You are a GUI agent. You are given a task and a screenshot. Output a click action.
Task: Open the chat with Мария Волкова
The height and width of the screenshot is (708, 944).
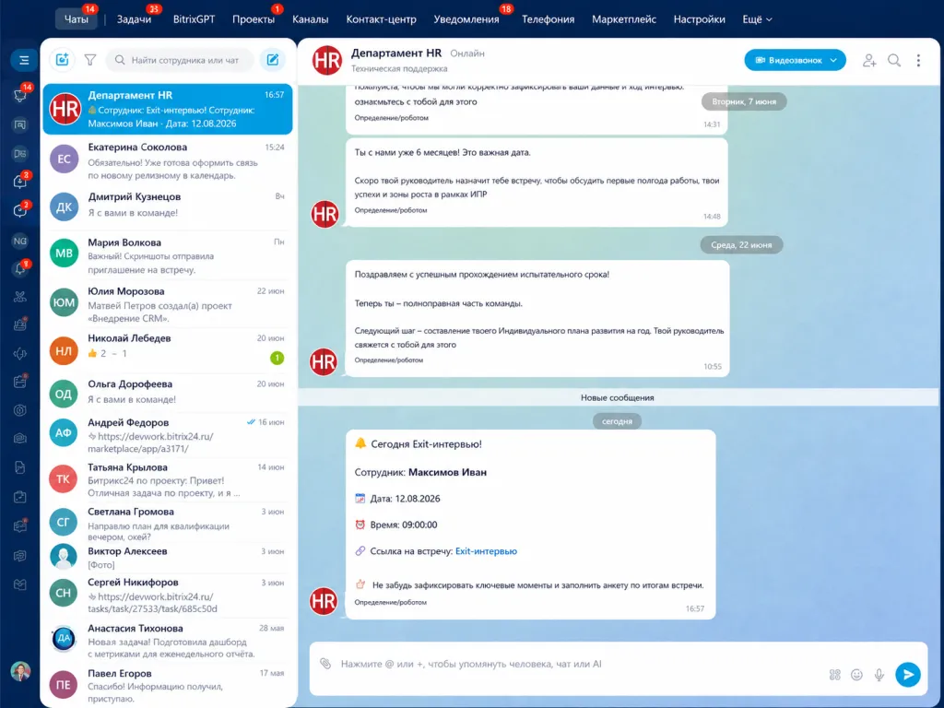pos(168,255)
